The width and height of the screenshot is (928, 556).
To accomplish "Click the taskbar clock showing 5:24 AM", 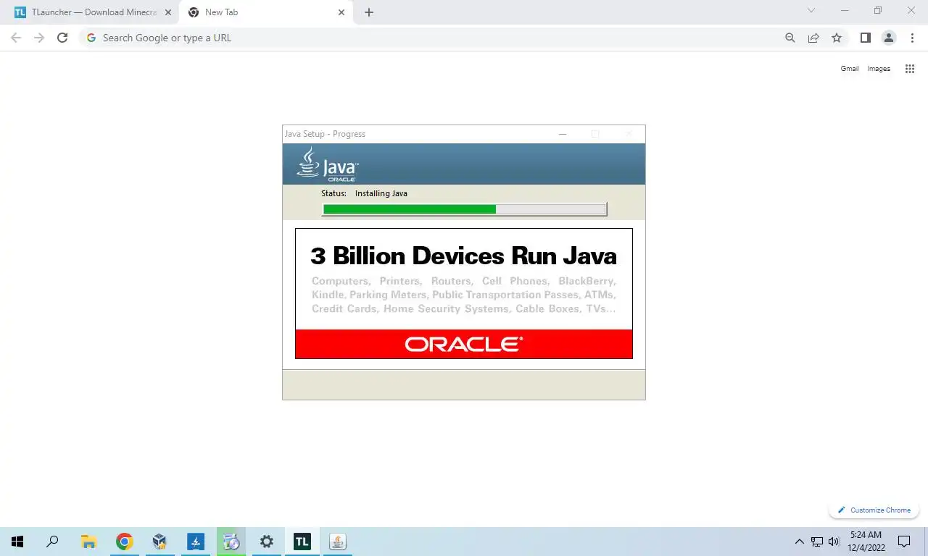I will click(868, 542).
